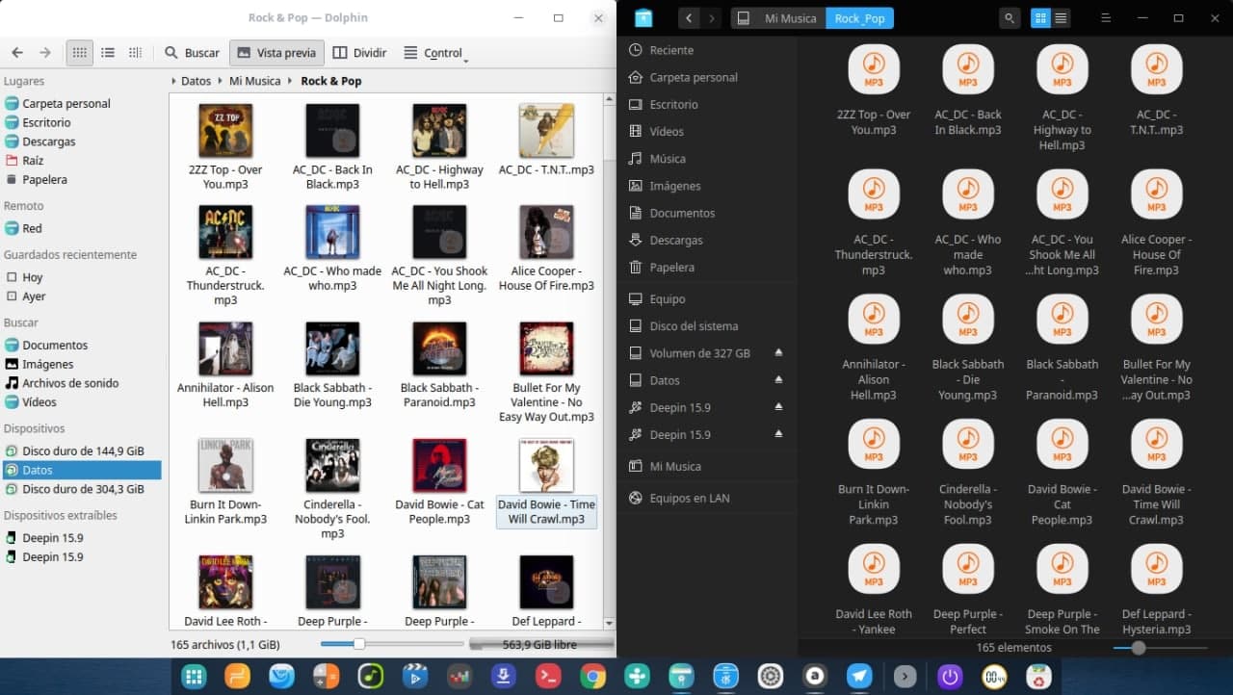Open Mi Musica breadcrumb tab in Deepin

click(x=790, y=18)
